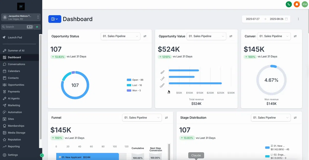This screenshot has width=309, height=160.
Task: Open the orange notifications bell
Action: (x=297, y=4)
